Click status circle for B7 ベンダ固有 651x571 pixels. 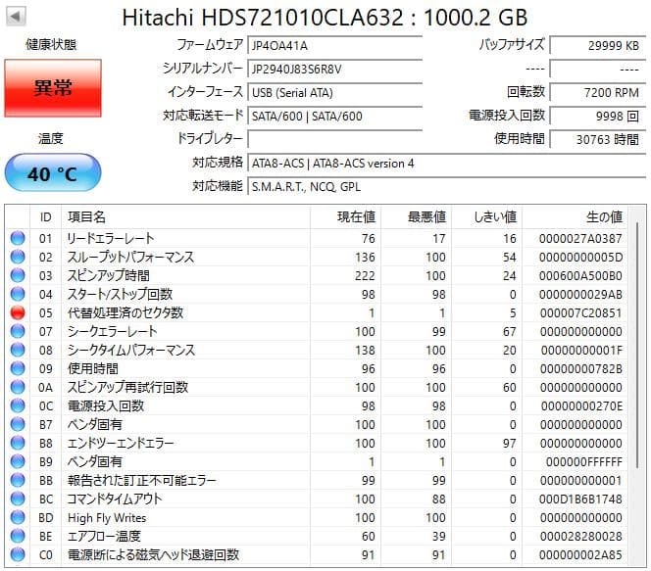point(18,424)
